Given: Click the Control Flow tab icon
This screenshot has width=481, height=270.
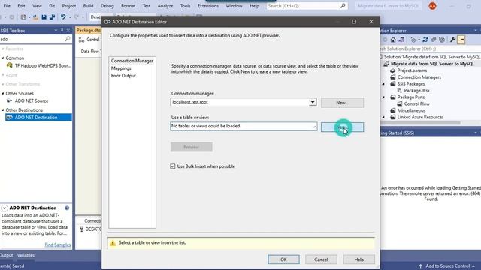Looking at the screenshot, I should (x=81, y=40).
